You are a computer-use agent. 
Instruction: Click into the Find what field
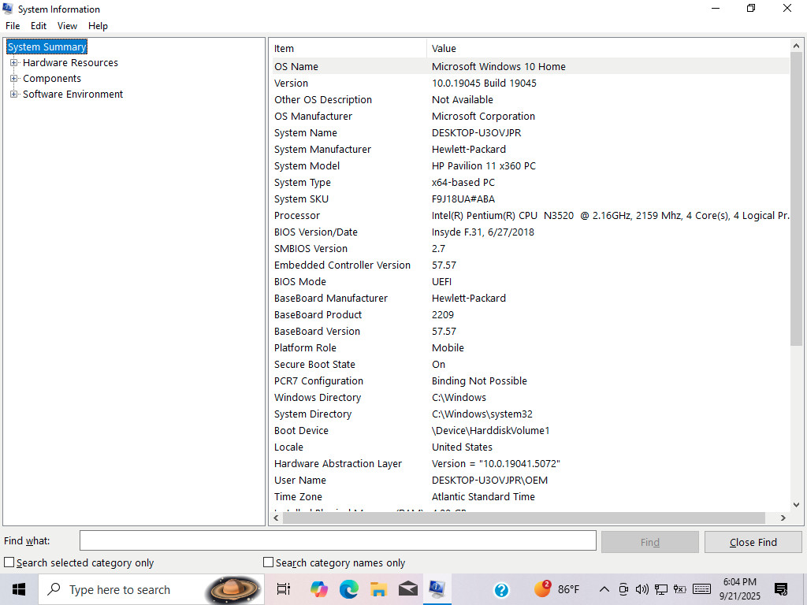point(337,540)
